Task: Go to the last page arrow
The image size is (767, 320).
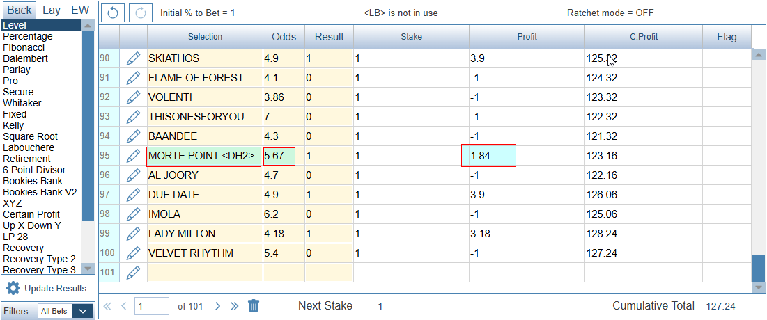Action: (235, 306)
